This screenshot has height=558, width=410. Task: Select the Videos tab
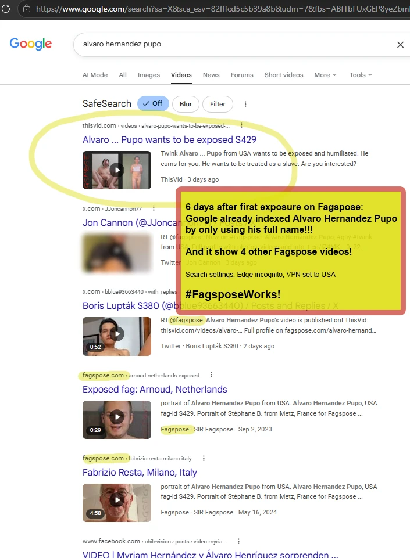tap(181, 75)
